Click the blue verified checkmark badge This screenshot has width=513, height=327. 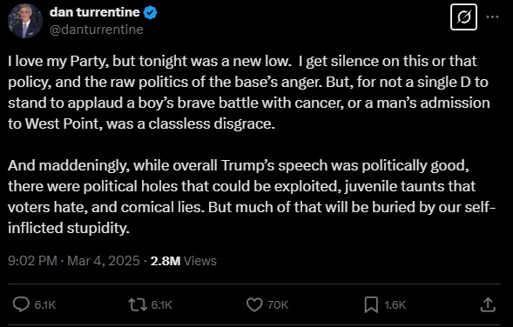tap(151, 13)
